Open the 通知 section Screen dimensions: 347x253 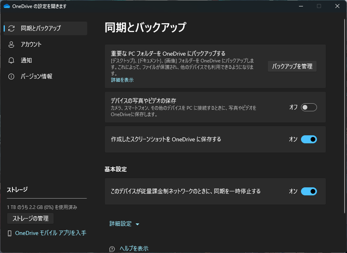(x=45, y=60)
